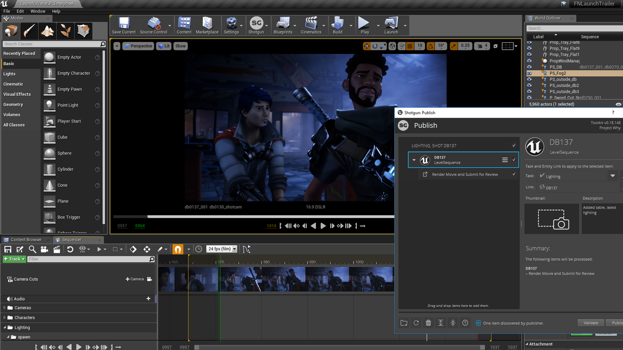Click the Validate button
Viewport: 623px width, 350px height.
tap(591, 323)
